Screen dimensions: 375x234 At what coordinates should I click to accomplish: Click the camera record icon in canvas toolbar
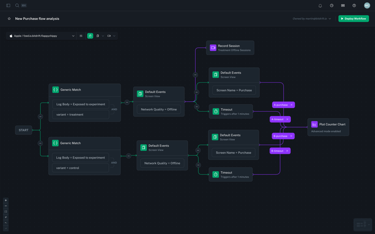109,36
